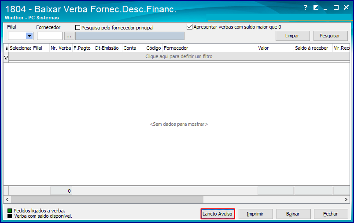Screen dimensions: 354x223
Task: Click the black Verba com saldo disponível swatch
Action: 10,216
